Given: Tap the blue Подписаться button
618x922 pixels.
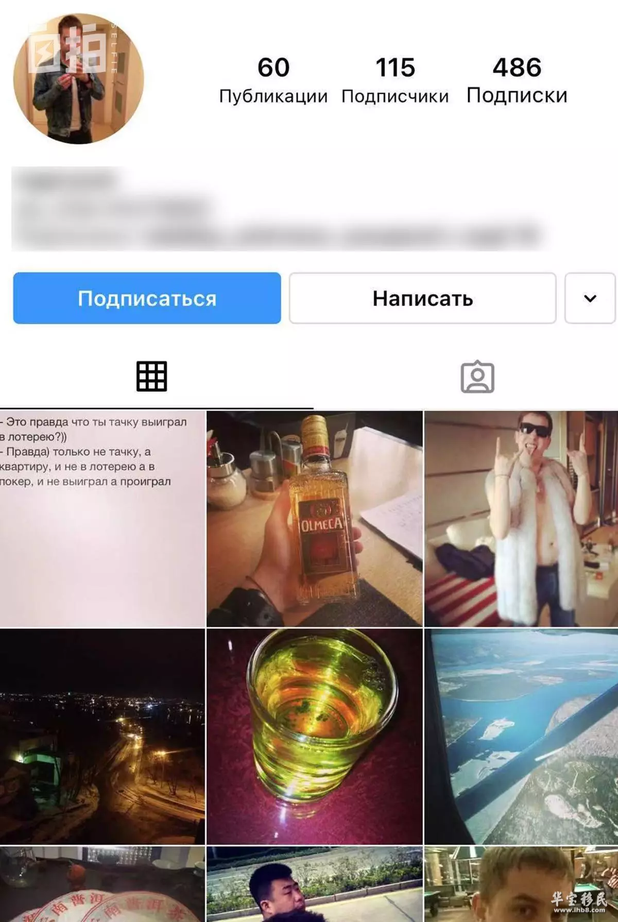Looking at the screenshot, I should [x=147, y=298].
